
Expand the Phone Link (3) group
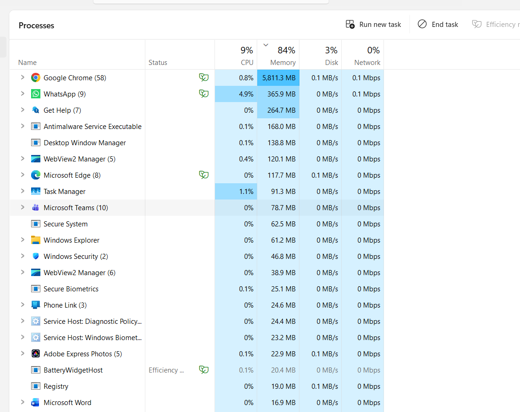coord(23,305)
